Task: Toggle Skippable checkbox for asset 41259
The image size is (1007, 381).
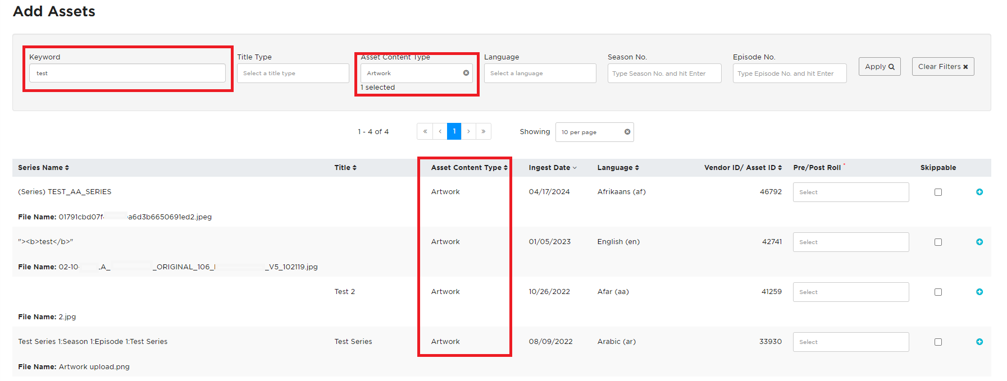Action: click(x=938, y=292)
